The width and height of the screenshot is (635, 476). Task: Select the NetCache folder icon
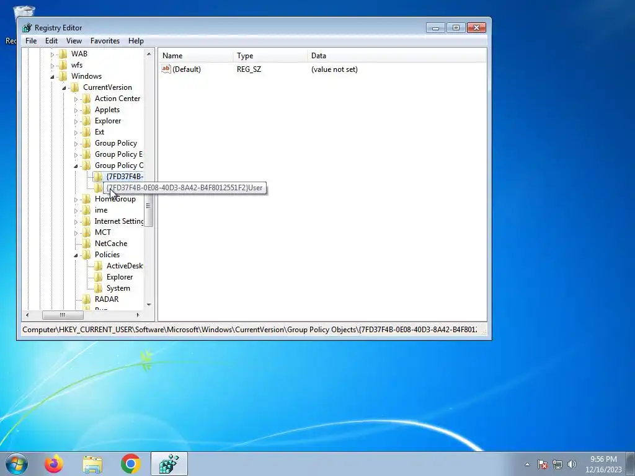click(86, 243)
